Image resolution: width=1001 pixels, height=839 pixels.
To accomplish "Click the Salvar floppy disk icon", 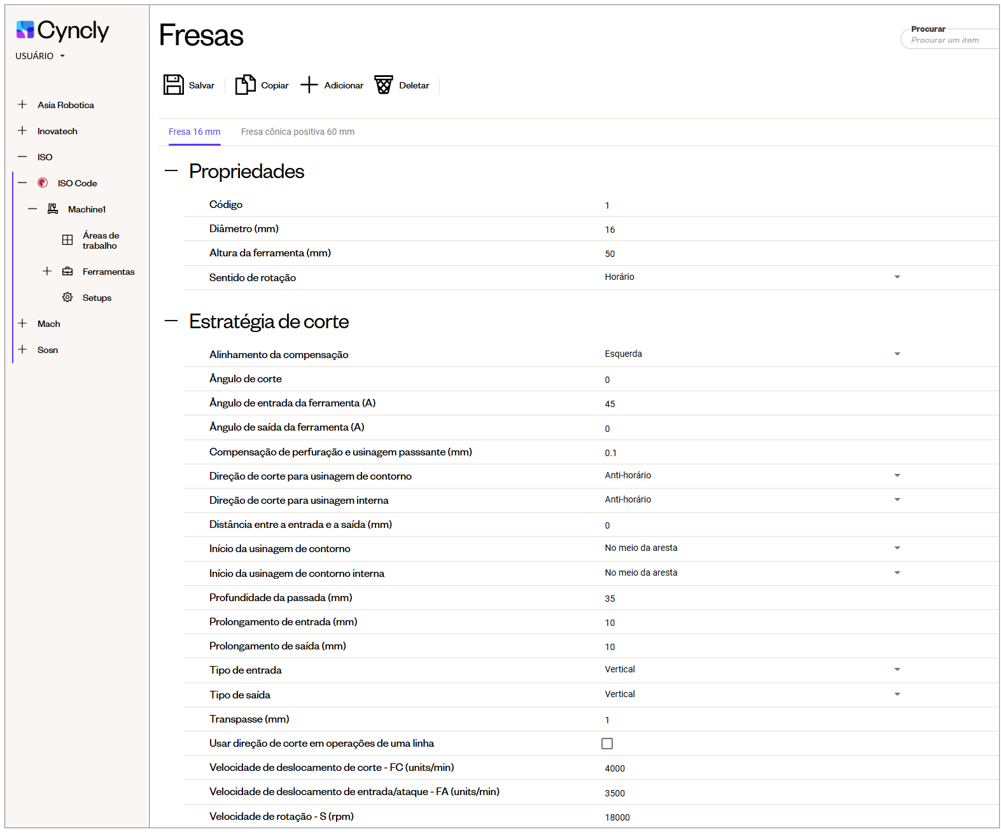I will point(173,85).
